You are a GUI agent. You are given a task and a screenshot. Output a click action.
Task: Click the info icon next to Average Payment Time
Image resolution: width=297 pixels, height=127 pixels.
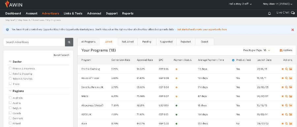(x=233, y=60)
